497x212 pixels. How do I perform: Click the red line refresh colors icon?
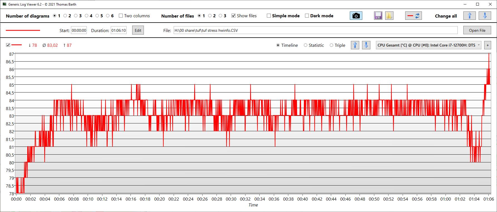[413, 16]
